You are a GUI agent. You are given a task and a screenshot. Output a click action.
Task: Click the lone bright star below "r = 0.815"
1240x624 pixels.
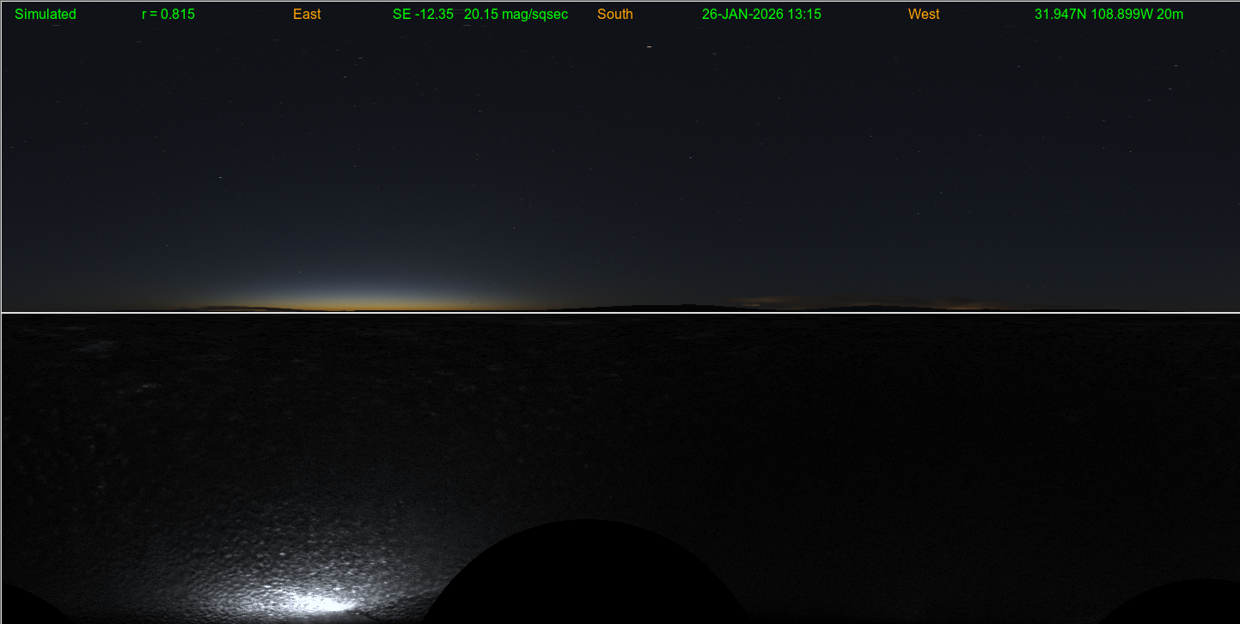[x=220, y=178]
